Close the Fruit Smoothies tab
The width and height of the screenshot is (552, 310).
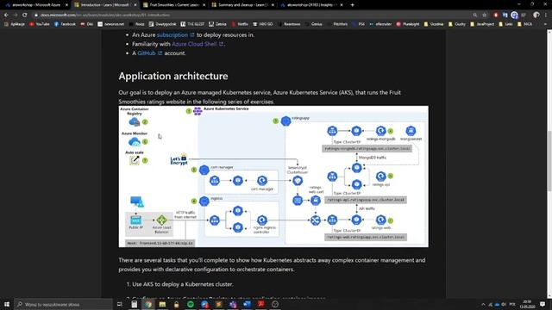click(x=204, y=5)
